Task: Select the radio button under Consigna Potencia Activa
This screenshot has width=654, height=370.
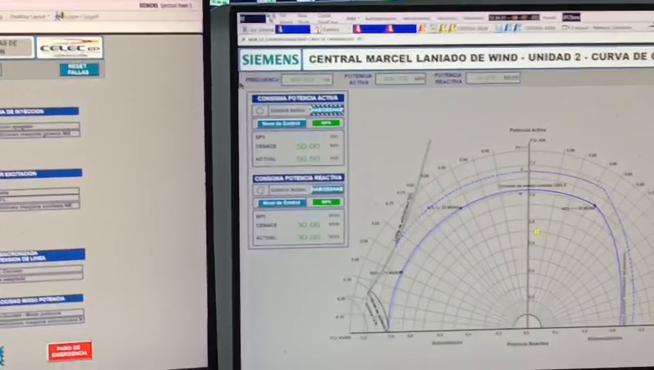Action: click(x=260, y=110)
